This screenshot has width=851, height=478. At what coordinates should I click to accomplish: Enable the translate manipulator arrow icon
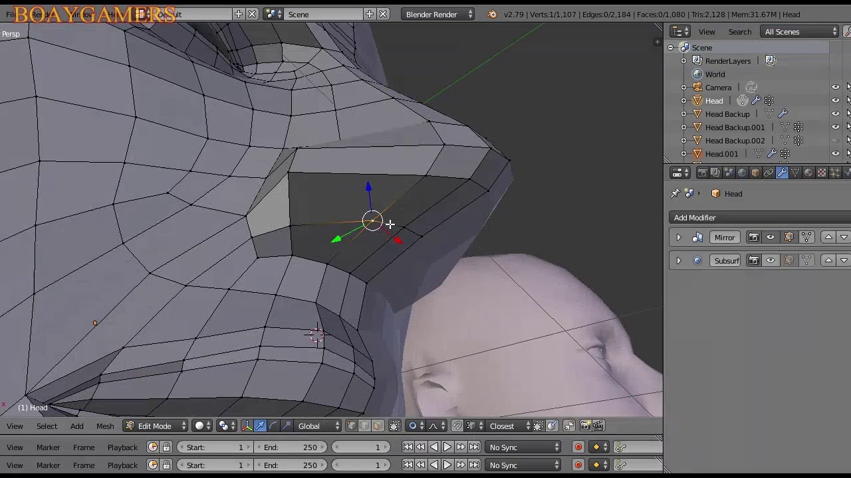[260, 426]
